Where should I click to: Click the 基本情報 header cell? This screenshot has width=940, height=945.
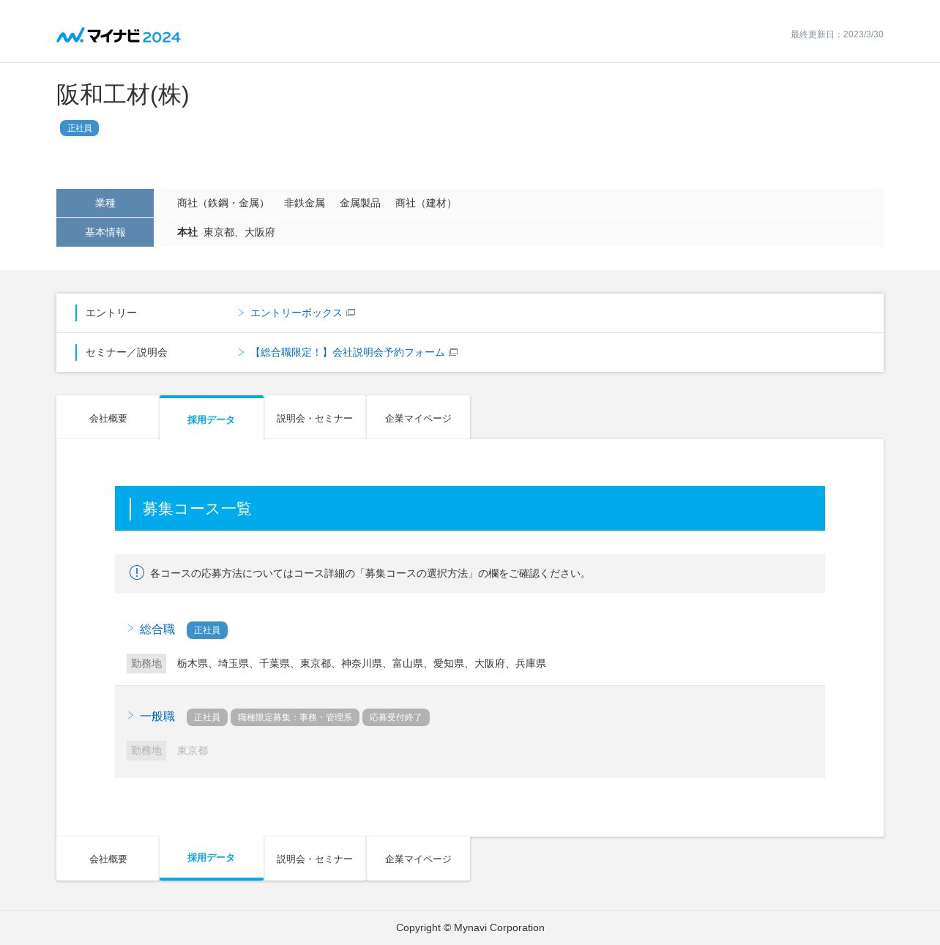(105, 232)
